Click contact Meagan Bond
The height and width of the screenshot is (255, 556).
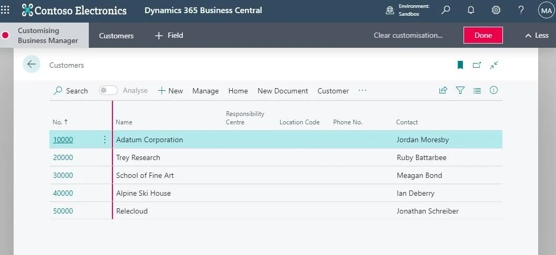pyautogui.click(x=419, y=175)
